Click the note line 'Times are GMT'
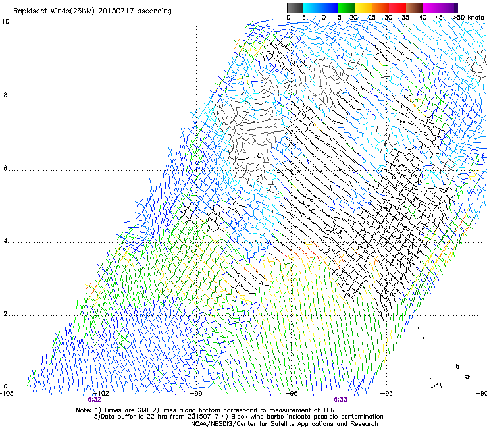487x428 pixels. [x=205, y=410]
